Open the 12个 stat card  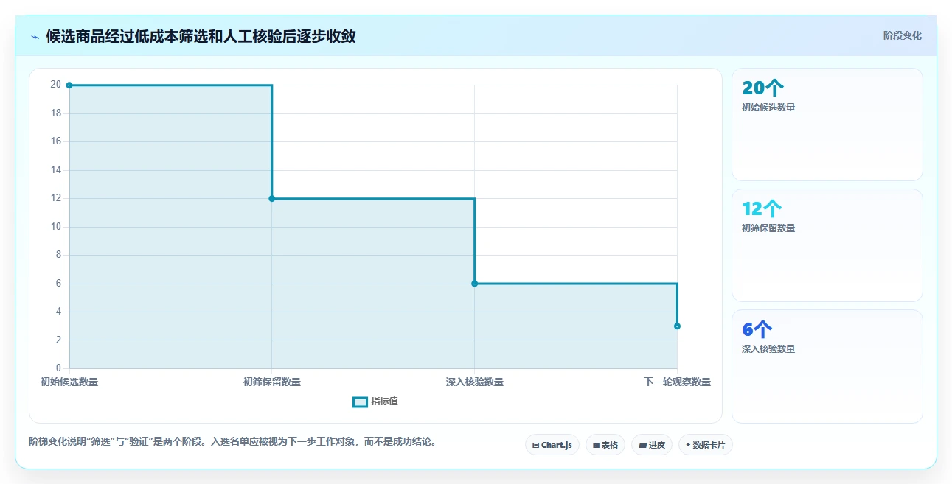[827, 245]
